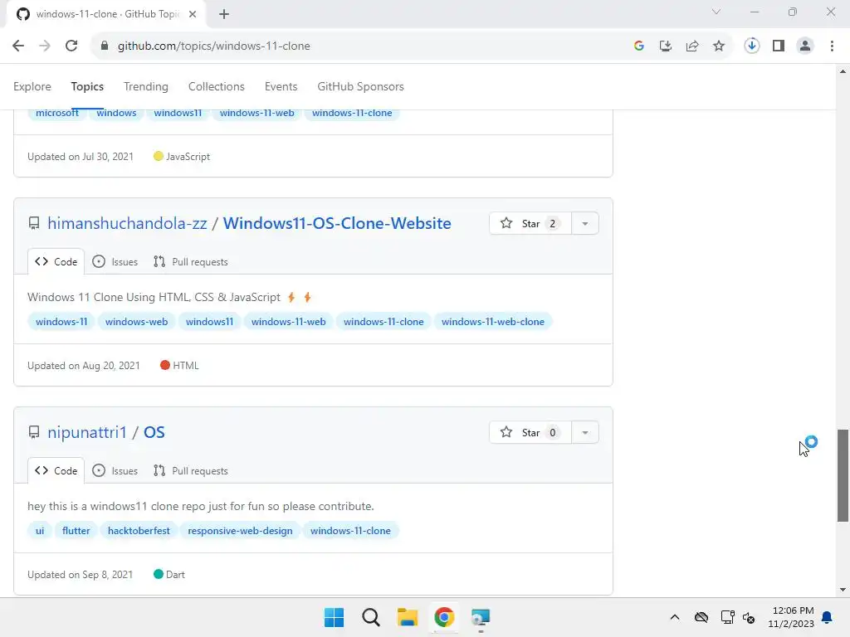Open the windows-11 topic tag
The image size is (850, 637).
tap(61, 322)
